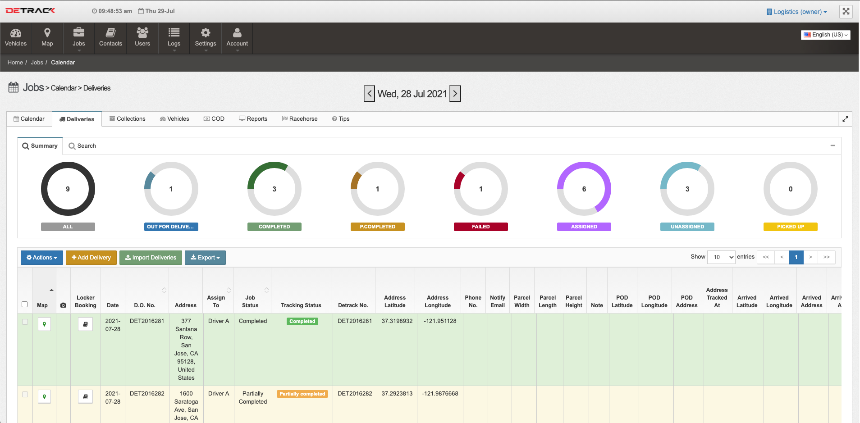
Task: Switch to the Collections tab
Action: (127, 119)
